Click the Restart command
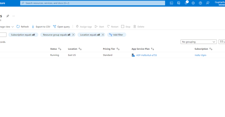The width and height of the screenshot is (225, 117). [x=113, y=27]
